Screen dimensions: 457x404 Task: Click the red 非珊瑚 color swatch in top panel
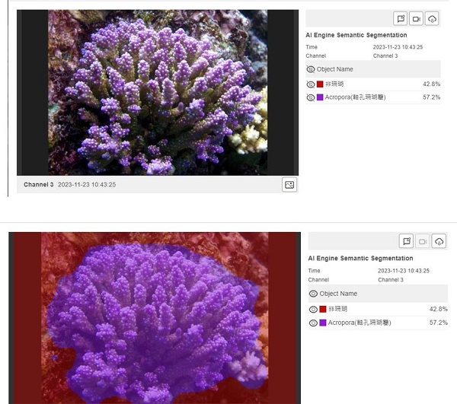click(321, 84)
